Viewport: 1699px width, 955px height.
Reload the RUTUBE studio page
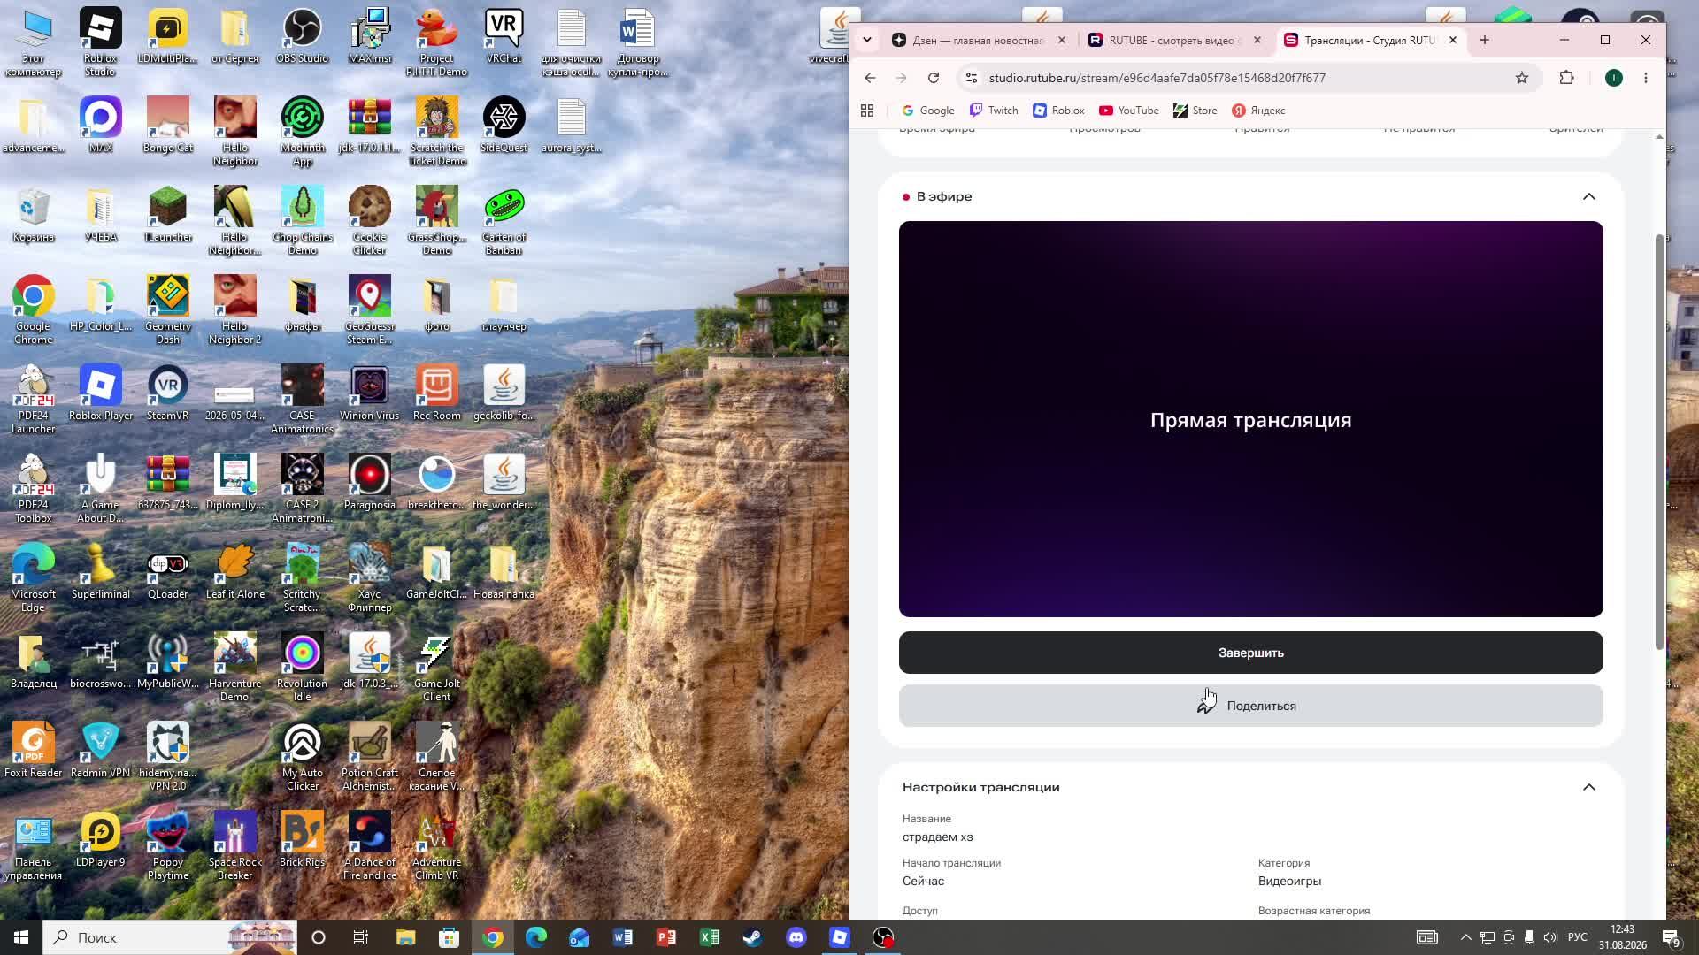(x=933, y=78)
